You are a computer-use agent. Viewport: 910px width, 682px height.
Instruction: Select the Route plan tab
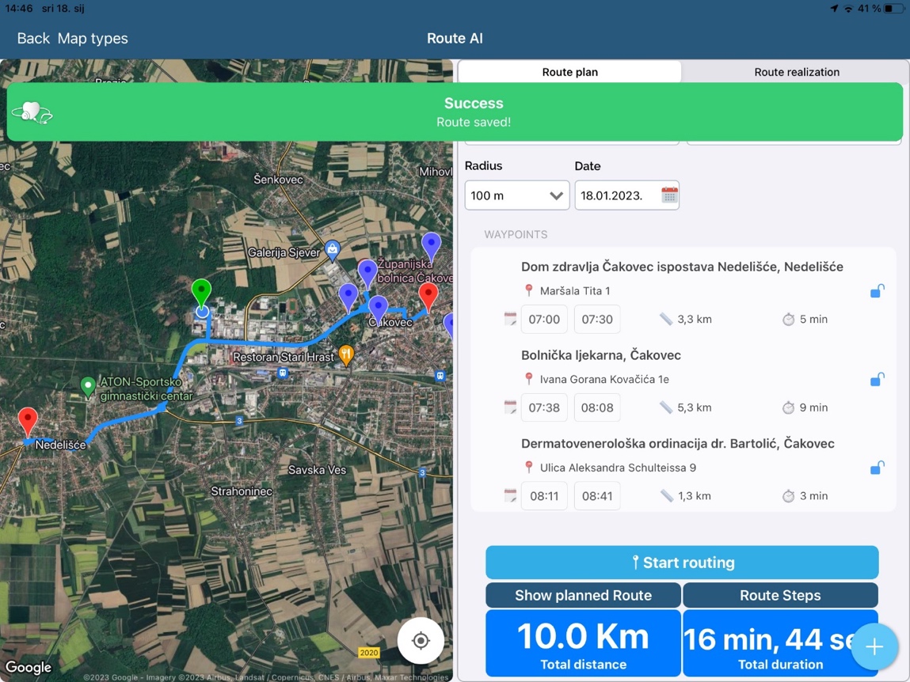[x=569, y=72]
